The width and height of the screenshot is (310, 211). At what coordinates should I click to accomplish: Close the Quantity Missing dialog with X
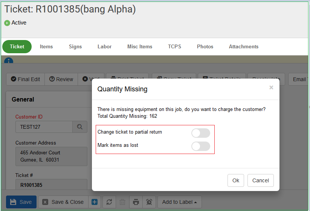271,88
